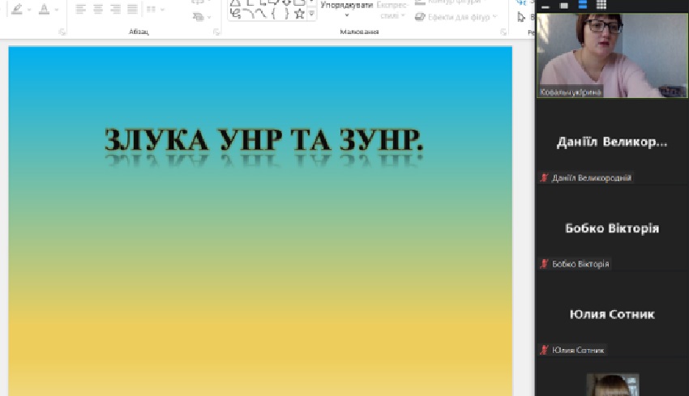Open the font color dropdown arrow
Viewport: 689px width, 396px height.
56,9
